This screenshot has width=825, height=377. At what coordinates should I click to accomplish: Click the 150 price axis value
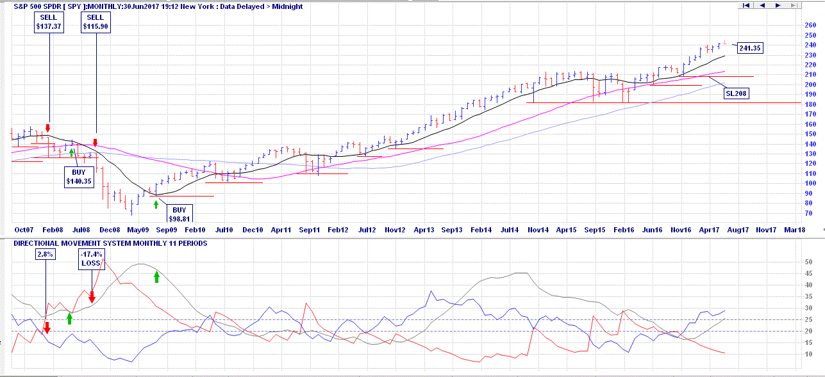pos(810,134)
